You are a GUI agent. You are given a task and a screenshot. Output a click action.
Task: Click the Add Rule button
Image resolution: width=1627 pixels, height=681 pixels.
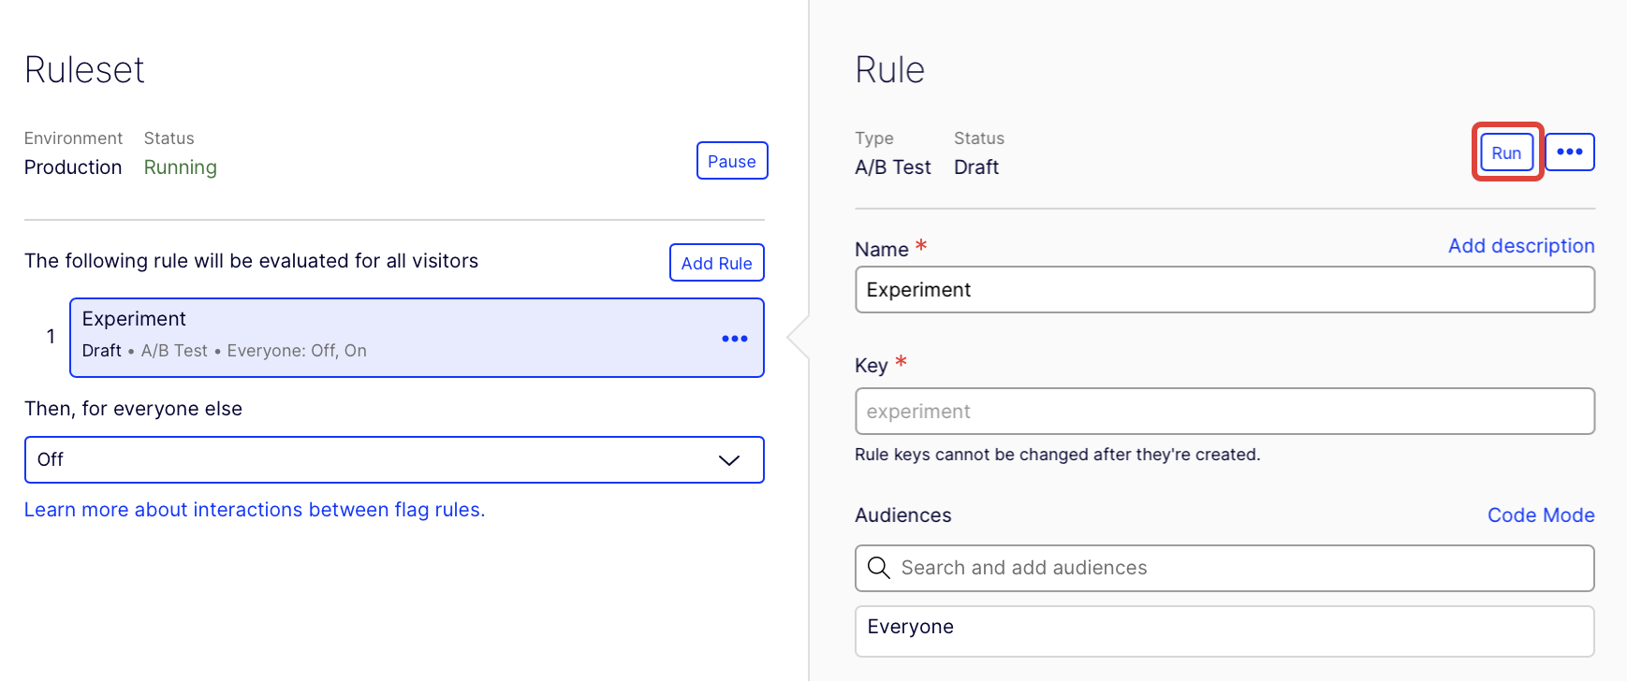pyautogui.click(x=717, y=263)
